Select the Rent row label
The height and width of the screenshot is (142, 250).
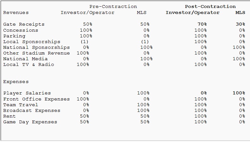[9, 116]
